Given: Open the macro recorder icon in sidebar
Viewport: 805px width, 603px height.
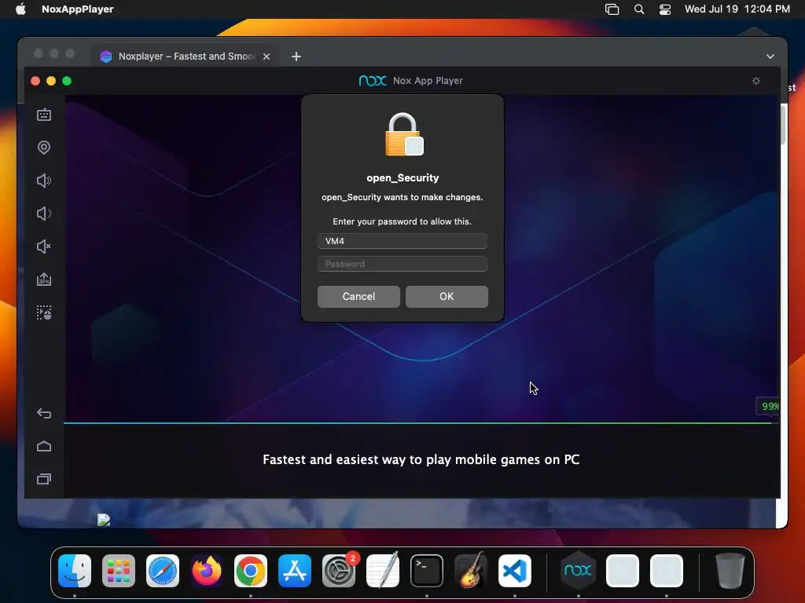Looking at the screenshot, I should 44,312.
